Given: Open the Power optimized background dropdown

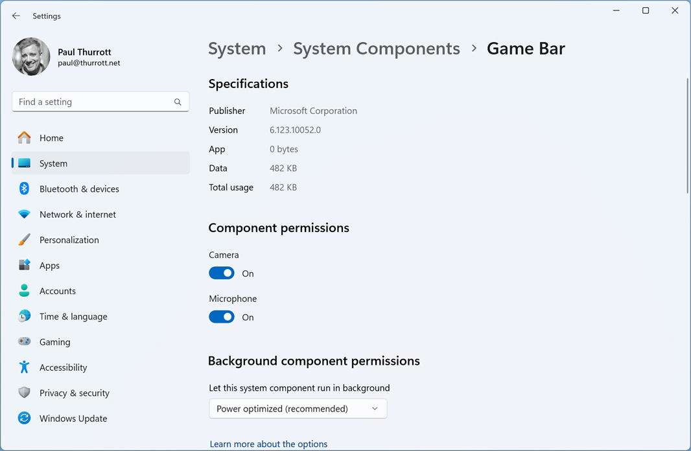Looking at the screenshot, I should tap(298, 409).
